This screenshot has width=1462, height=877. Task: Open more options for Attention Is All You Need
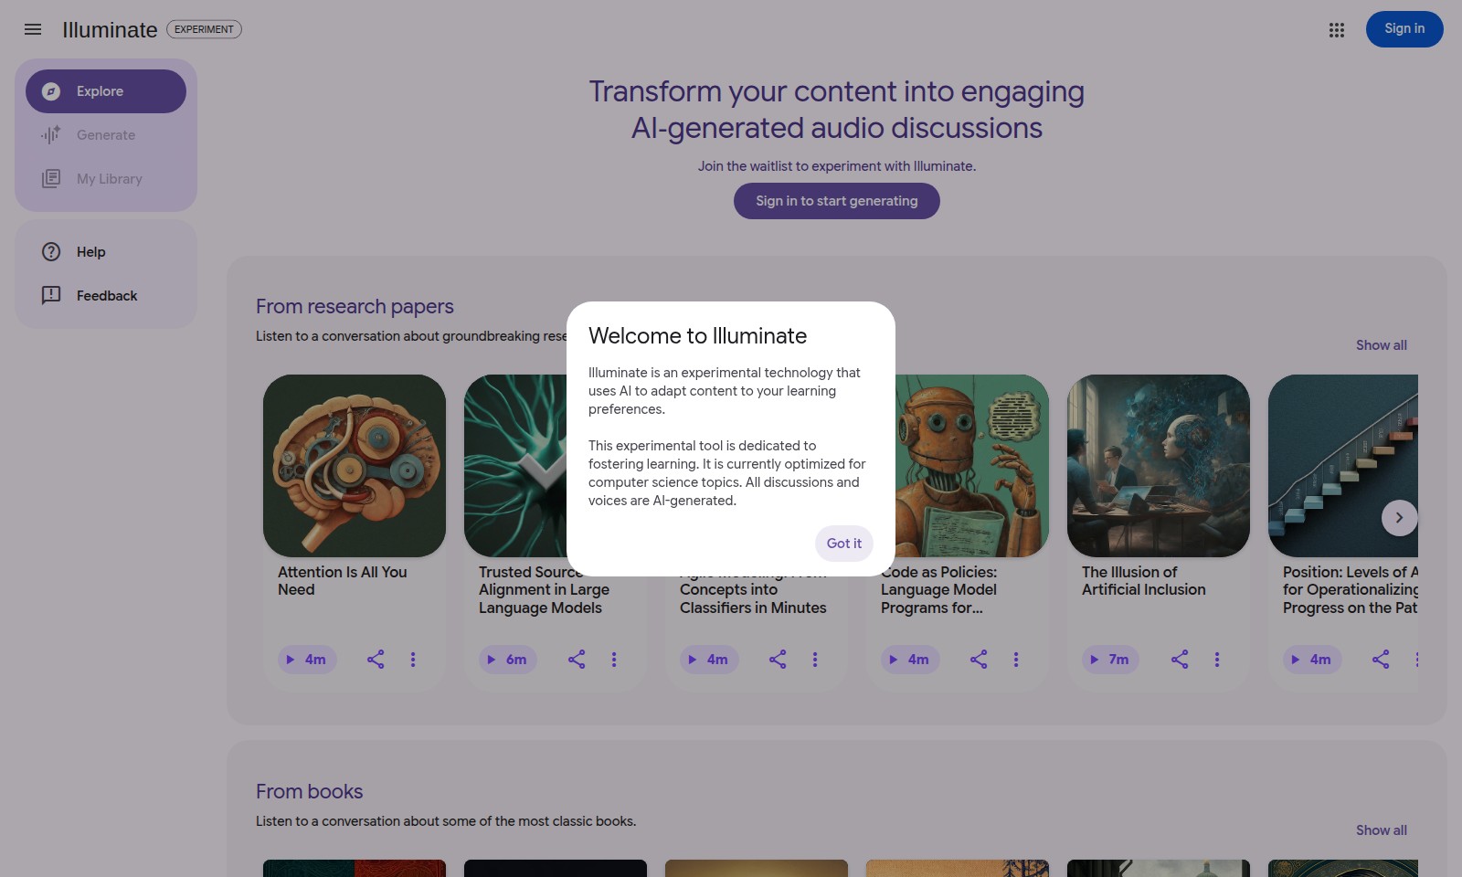point(413,660)
